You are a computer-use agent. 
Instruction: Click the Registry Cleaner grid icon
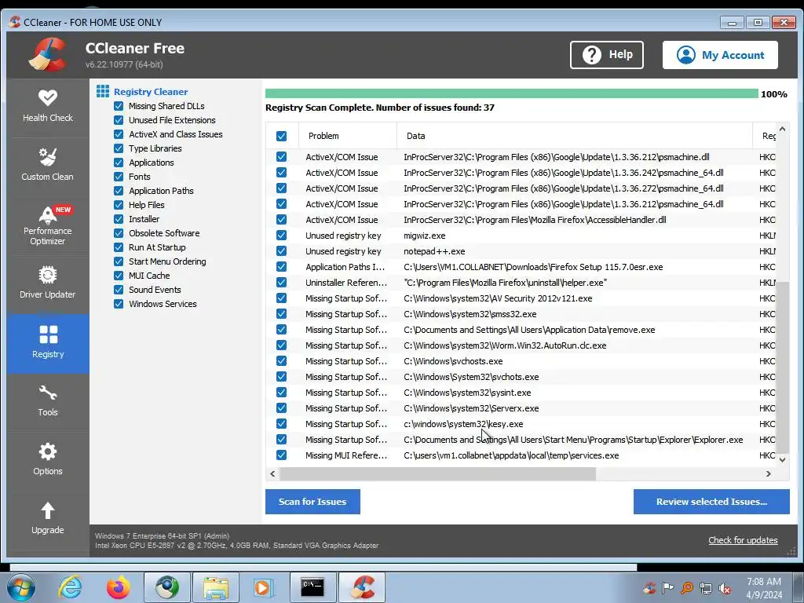[x=103, y=91]
